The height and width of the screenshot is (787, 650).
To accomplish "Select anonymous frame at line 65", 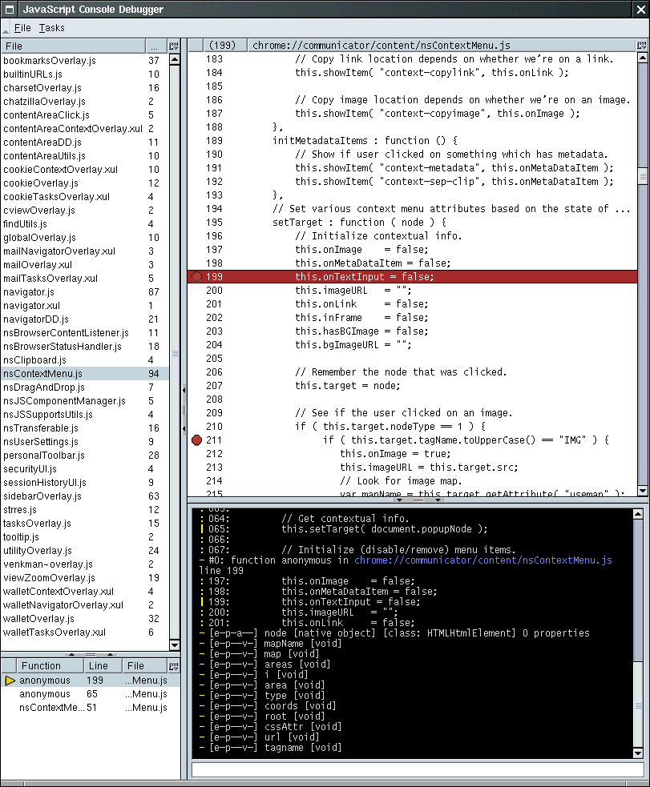I will pyautogui.click(x=91, y=694).
